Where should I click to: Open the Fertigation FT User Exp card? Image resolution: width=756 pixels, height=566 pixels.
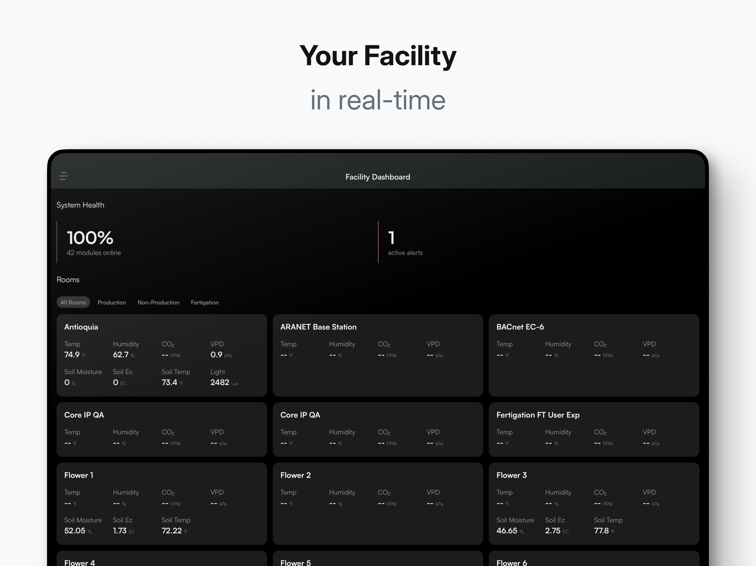pyautogui.click(x=594, y=429)
